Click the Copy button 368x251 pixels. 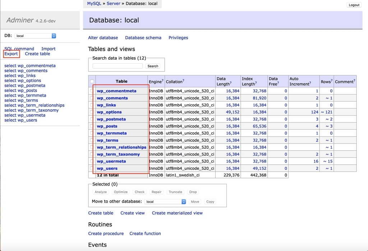pos(210,201)
